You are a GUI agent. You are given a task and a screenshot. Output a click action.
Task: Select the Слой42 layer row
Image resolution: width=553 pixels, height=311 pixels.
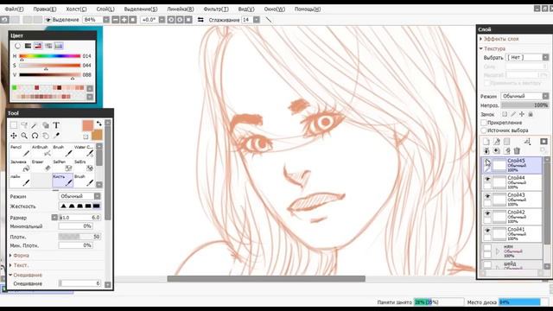(x=512, y=217)
